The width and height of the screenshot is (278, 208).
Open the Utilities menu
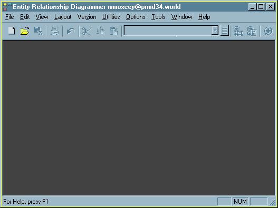(111, 17)
